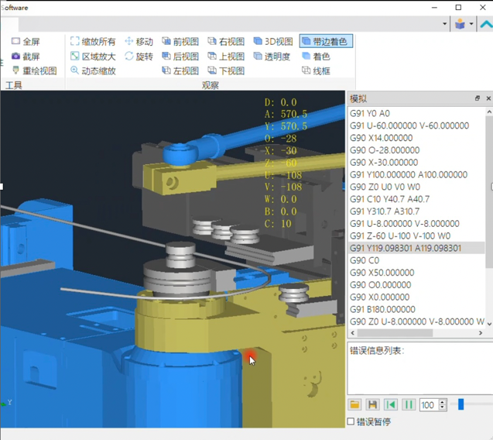Image resolution: width=493 pixels, height=440 pixels.
Task: Enable the 错误暂停 checkbox
Action: click(351, 422)
